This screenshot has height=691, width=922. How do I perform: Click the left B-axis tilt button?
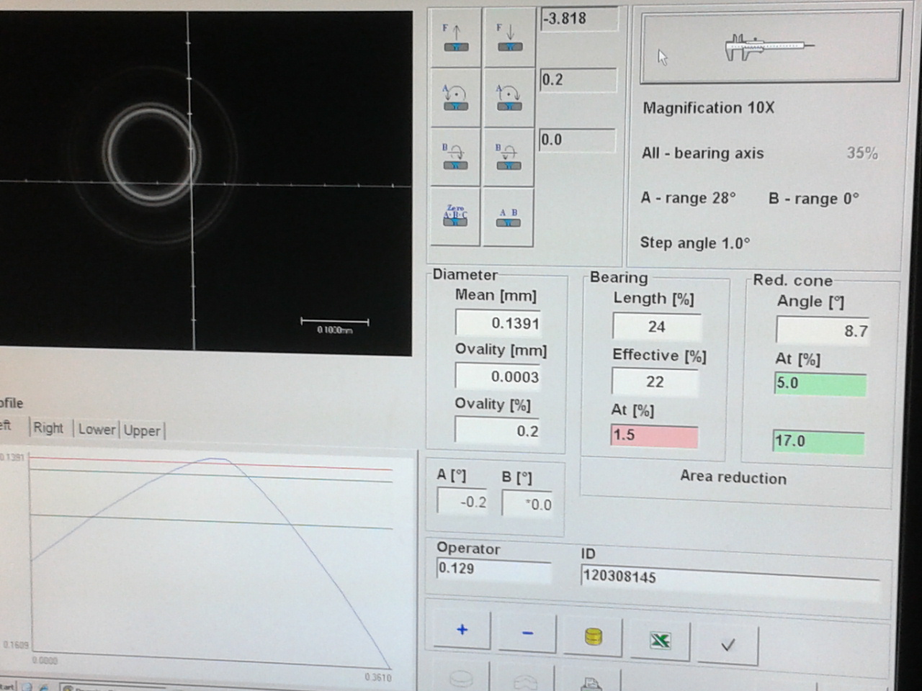[455, 158]
